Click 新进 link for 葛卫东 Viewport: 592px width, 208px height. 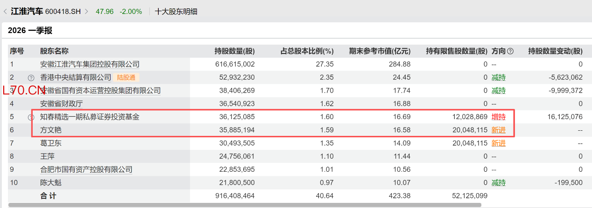pos(498,143)
